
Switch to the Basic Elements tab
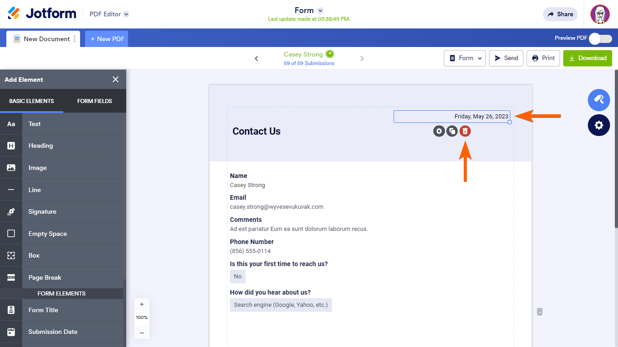[32, 101]
